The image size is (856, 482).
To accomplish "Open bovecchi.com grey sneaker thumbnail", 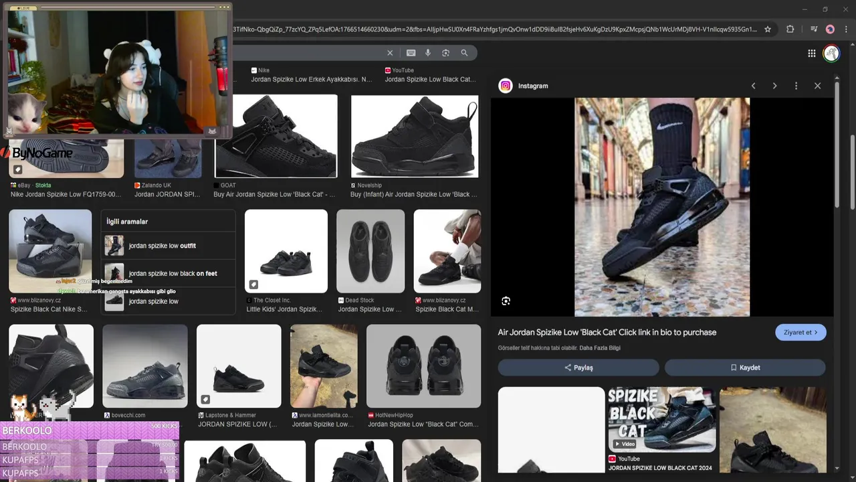I will click(145, 366).
